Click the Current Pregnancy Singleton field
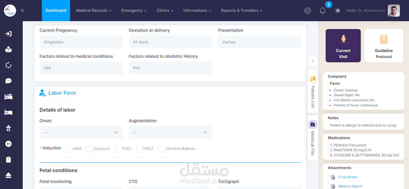Viewport: 409px width, 189px height. tap(81, 42)
